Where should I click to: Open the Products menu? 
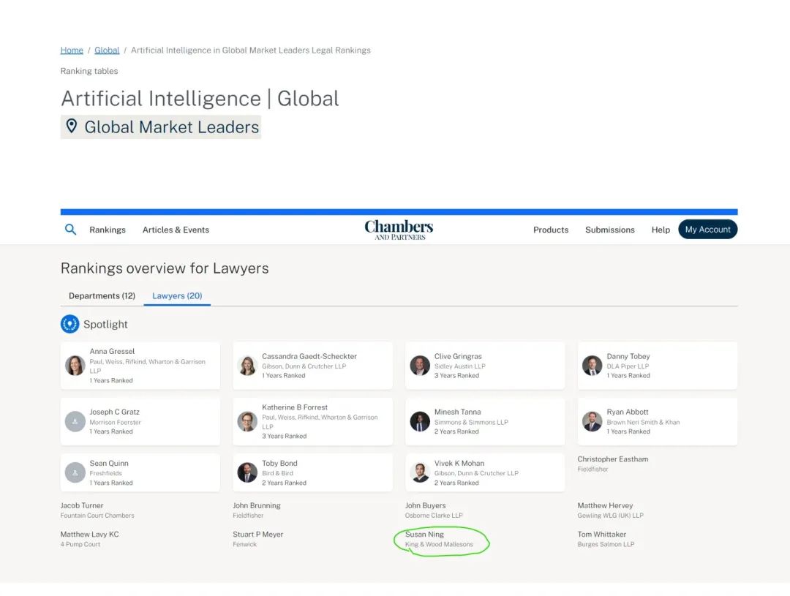click(x=551, y=230)
